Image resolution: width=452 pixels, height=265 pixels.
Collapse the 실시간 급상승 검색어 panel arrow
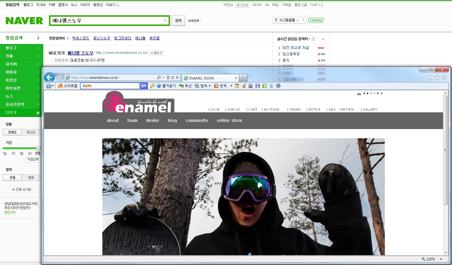[x=323, y=39]
